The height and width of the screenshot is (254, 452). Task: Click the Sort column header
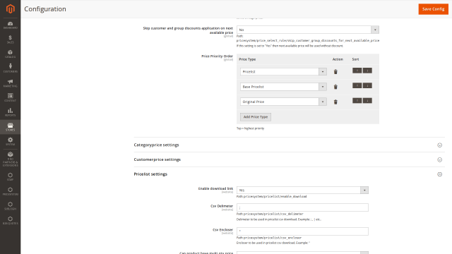(x=355, y=59)
